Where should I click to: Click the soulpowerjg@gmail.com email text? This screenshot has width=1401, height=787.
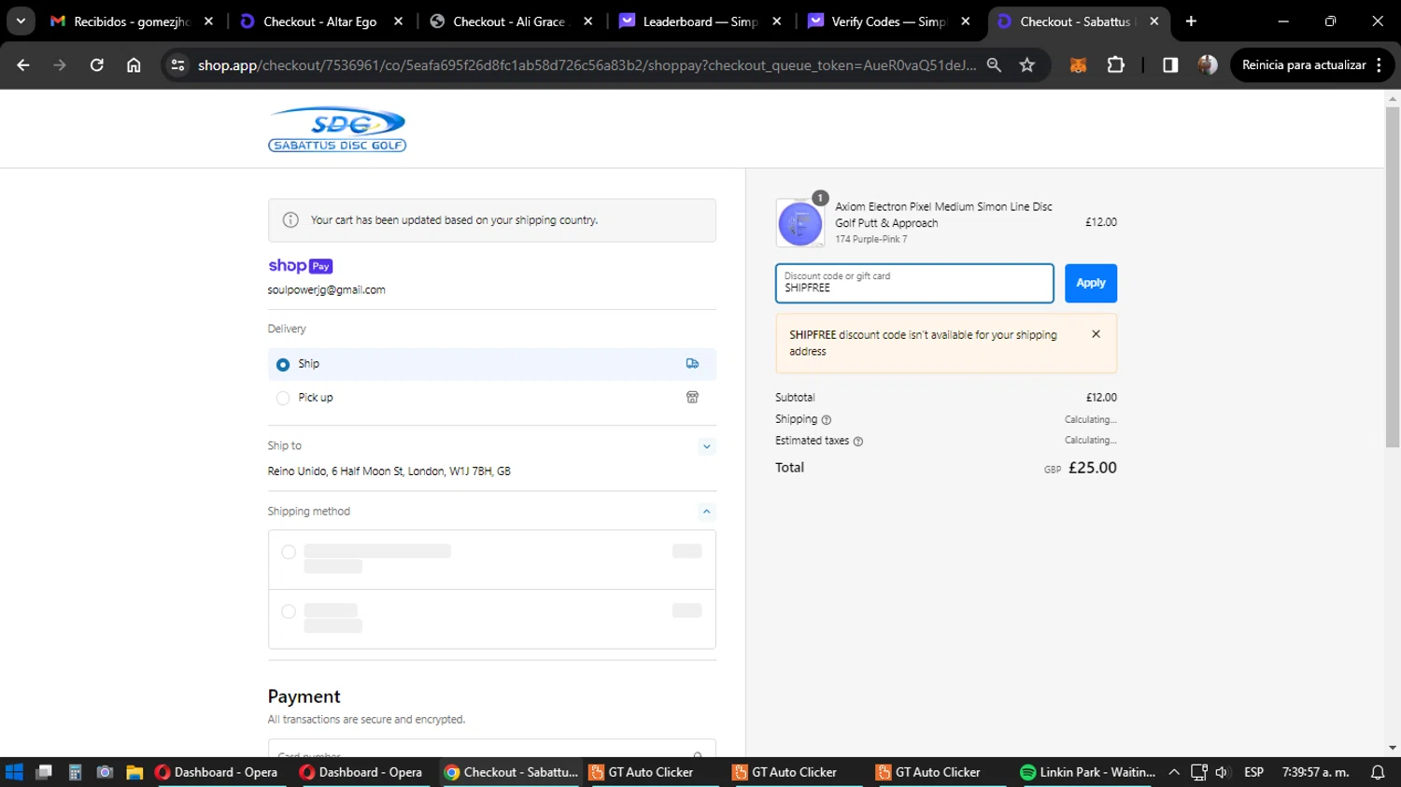point(326,290)
